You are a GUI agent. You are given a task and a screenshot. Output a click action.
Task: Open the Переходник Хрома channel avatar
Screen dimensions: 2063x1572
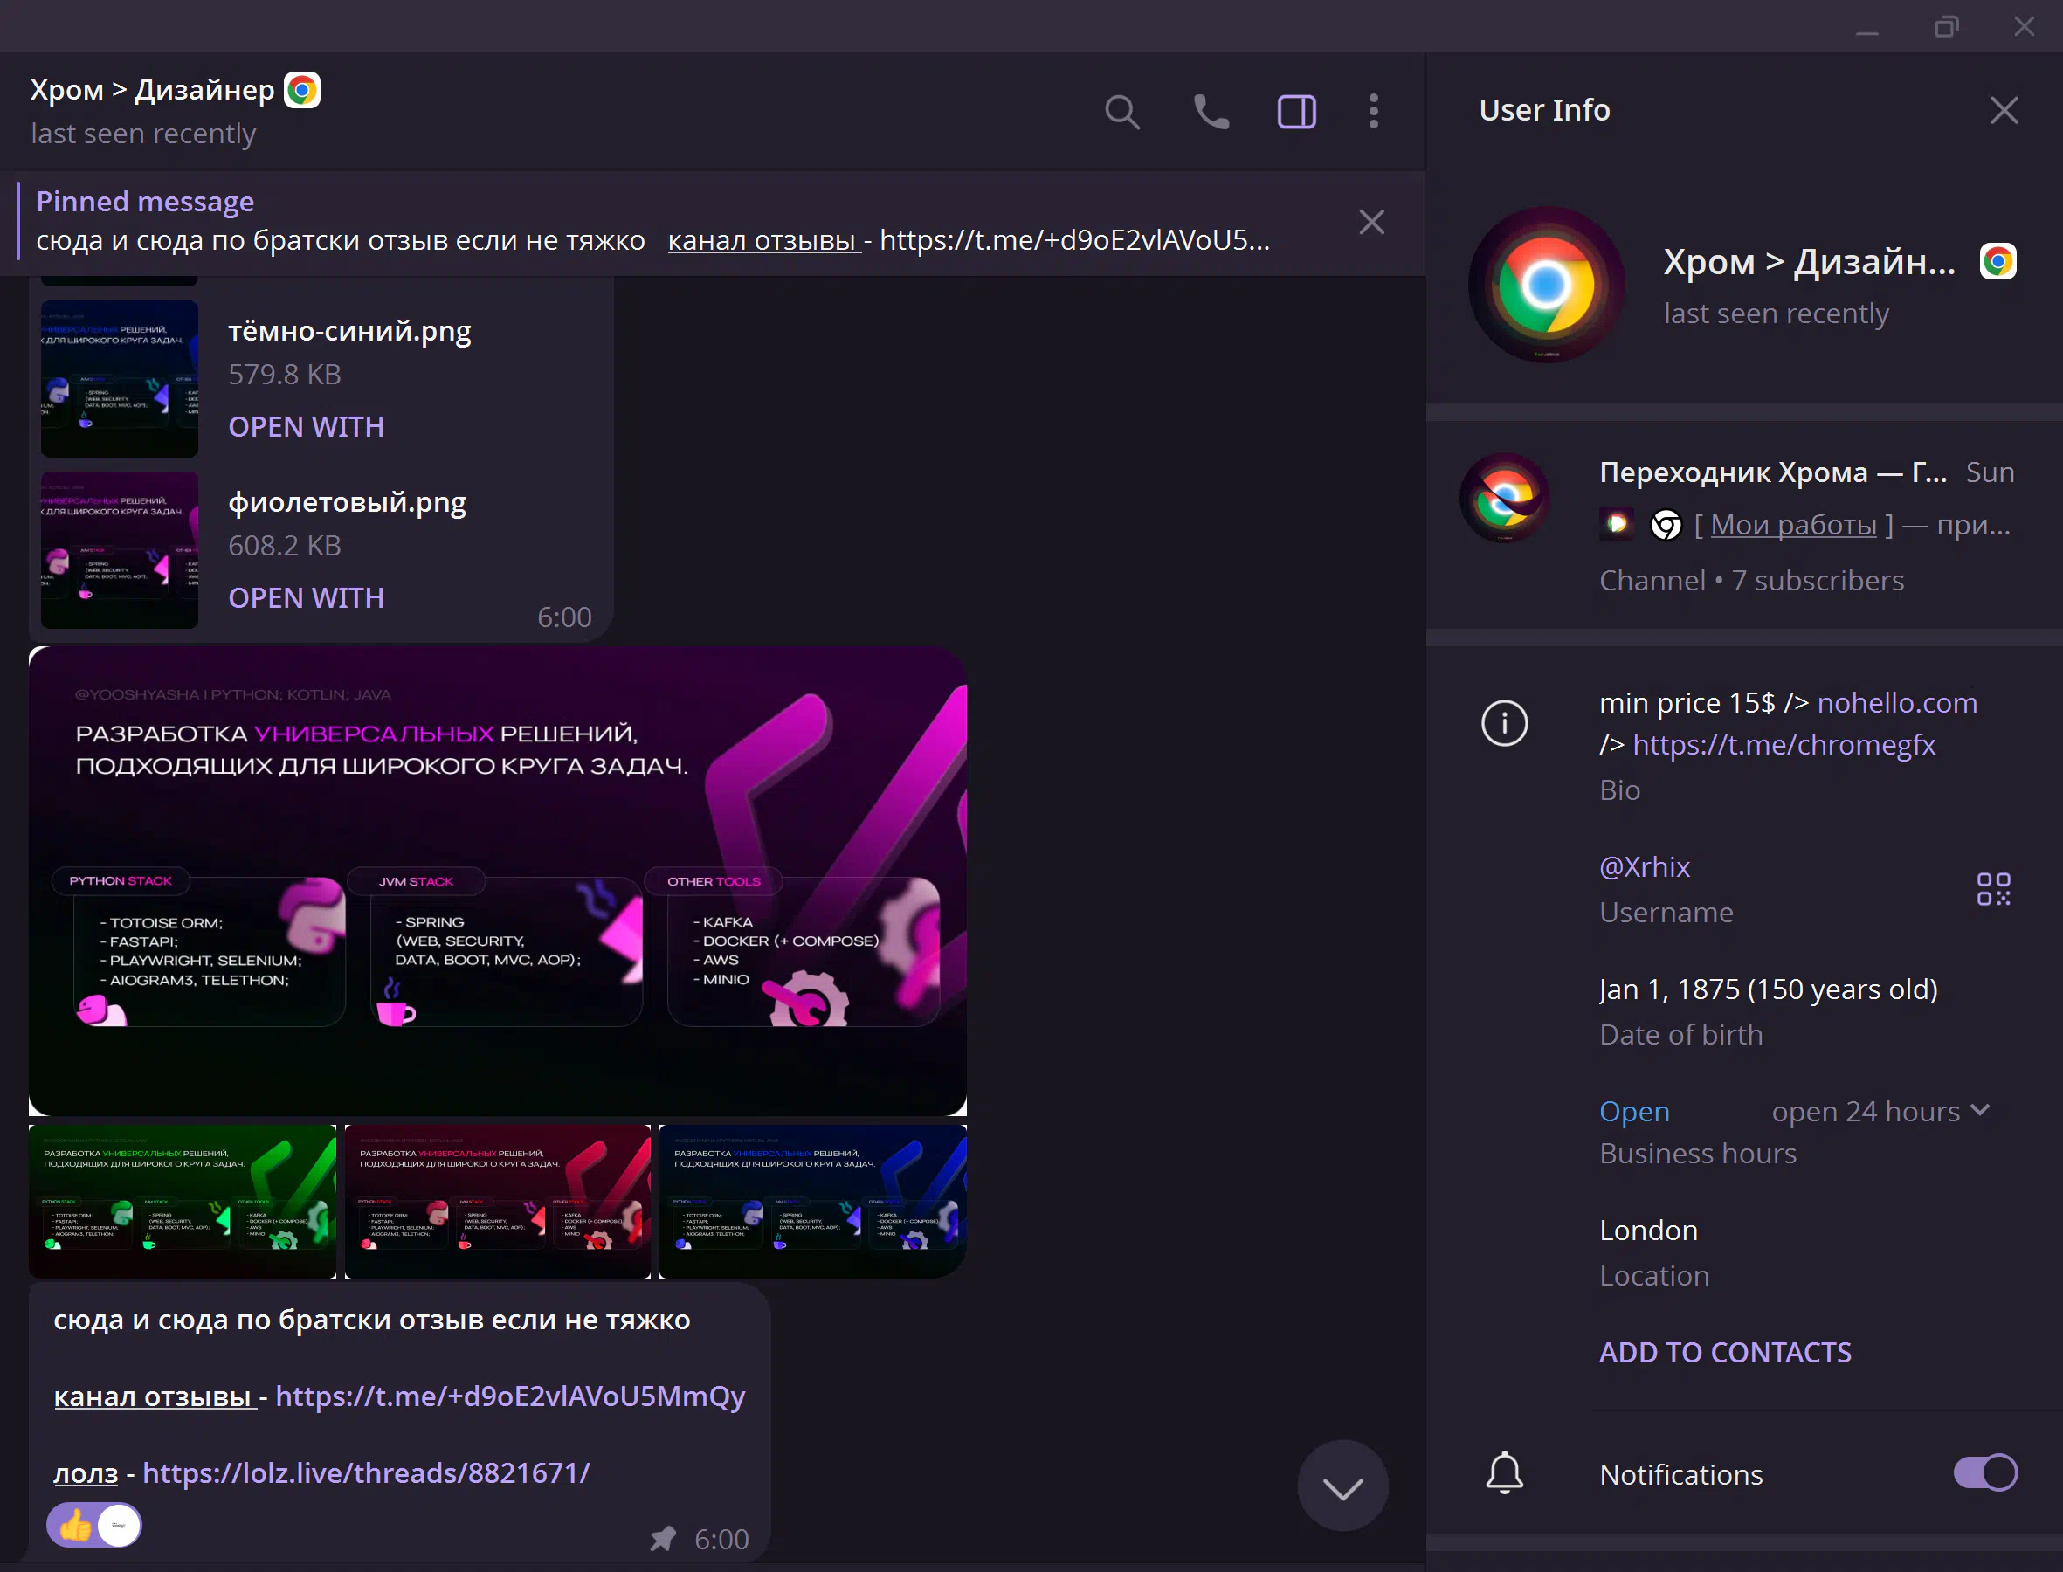click(1504, 499)
